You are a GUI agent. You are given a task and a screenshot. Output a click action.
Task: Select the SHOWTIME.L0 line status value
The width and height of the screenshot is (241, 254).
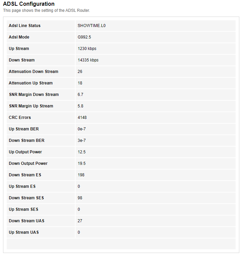[x=91, y=26]
